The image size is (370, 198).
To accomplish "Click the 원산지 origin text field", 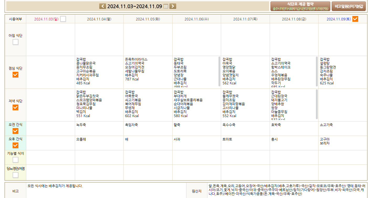I will pos(287,190).
